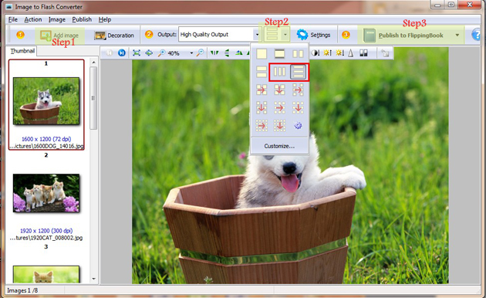
Task: Open the Publish menu
Action: click(x=82, y=19)
